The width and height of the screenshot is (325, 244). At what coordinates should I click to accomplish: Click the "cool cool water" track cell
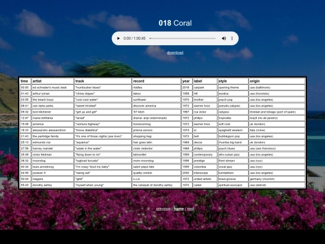103,99
